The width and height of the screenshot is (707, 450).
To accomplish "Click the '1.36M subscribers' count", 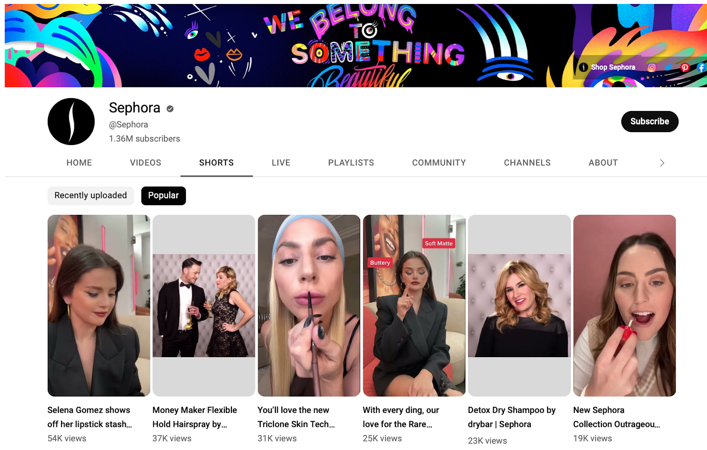I will (144, 139).
